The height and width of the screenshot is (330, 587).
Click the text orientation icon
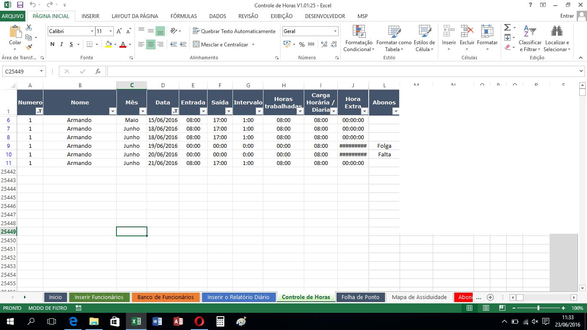(174, 31)
